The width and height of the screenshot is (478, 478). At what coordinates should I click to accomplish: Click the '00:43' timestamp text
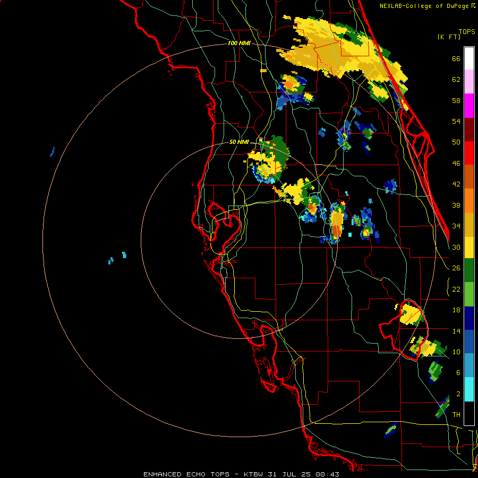coord(328,474)
